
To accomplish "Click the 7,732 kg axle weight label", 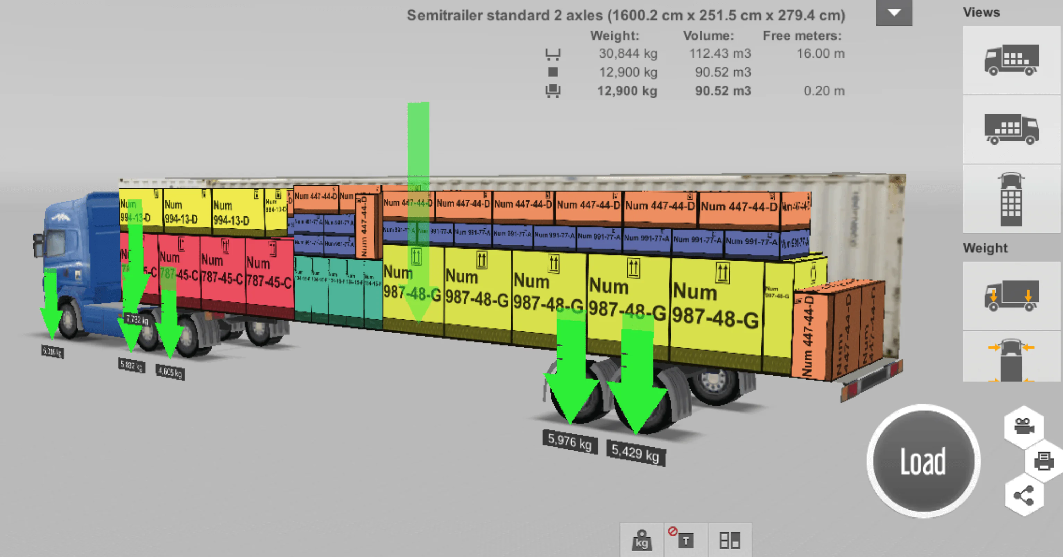I will tap(137, 320).
